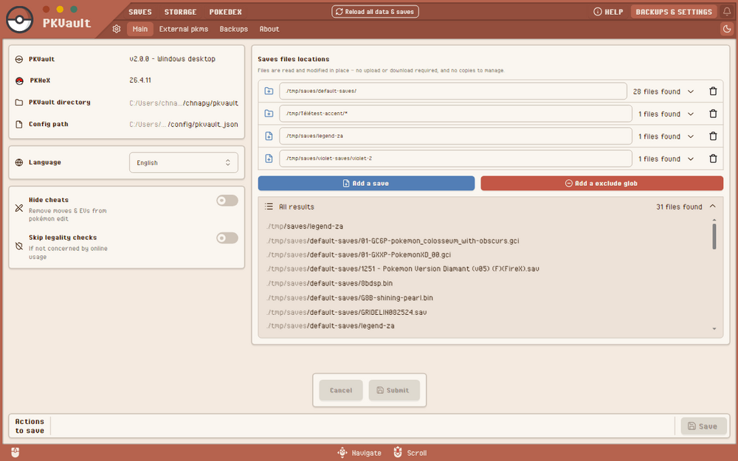Click the PKVault version row icon
The width and height of the screenshot is (738, 461).
(19, 59)
